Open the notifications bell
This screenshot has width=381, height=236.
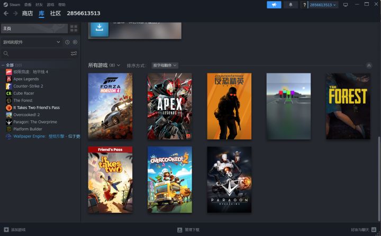coord(291,5)
